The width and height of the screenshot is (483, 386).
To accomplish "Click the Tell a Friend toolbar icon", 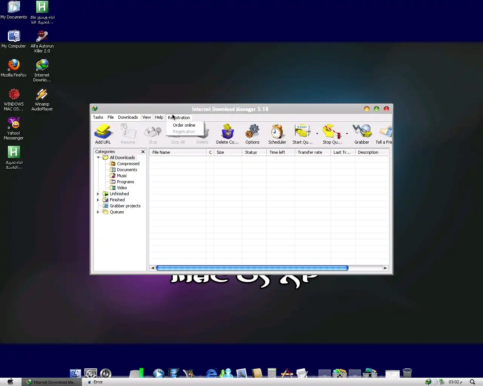I will pos(384,134).
